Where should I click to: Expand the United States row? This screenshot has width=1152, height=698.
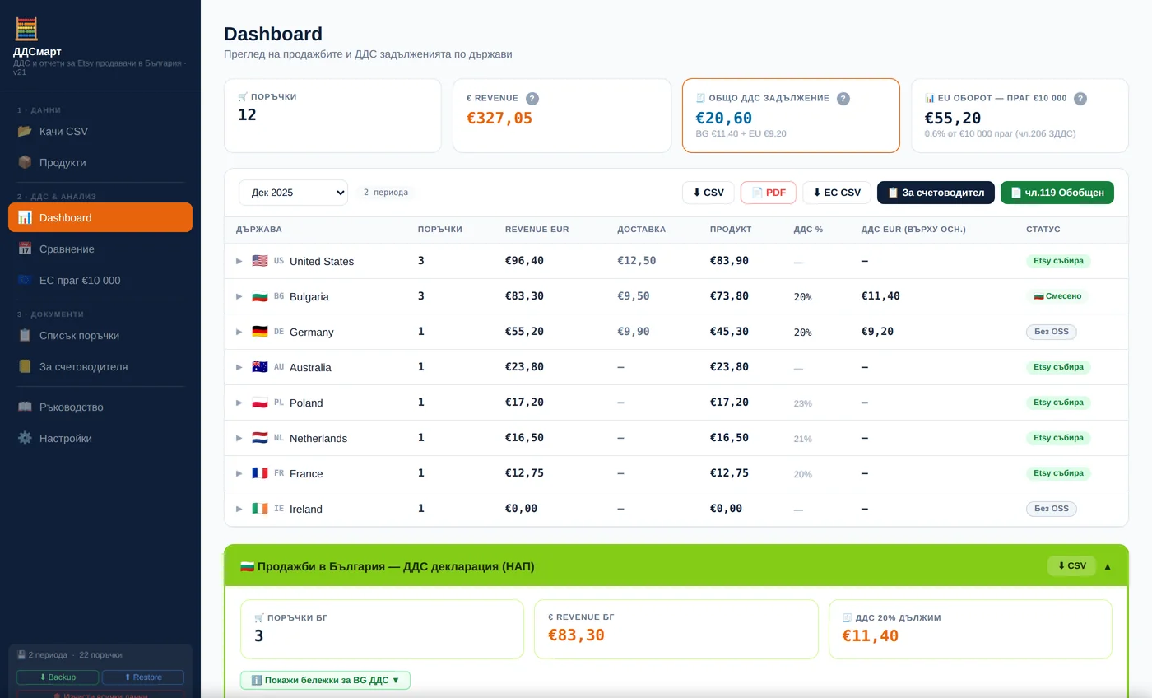(x=239, y=261)
